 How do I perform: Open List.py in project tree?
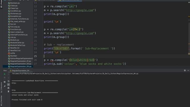tap(13, 37)
